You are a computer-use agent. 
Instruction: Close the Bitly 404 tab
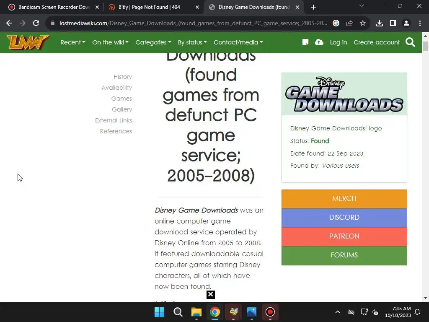[197, 7]
